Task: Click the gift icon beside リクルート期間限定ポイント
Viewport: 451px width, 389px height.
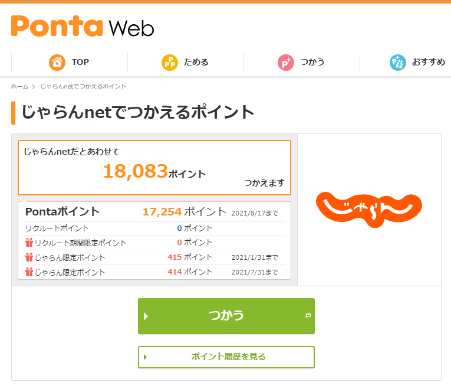Action: 29,243
